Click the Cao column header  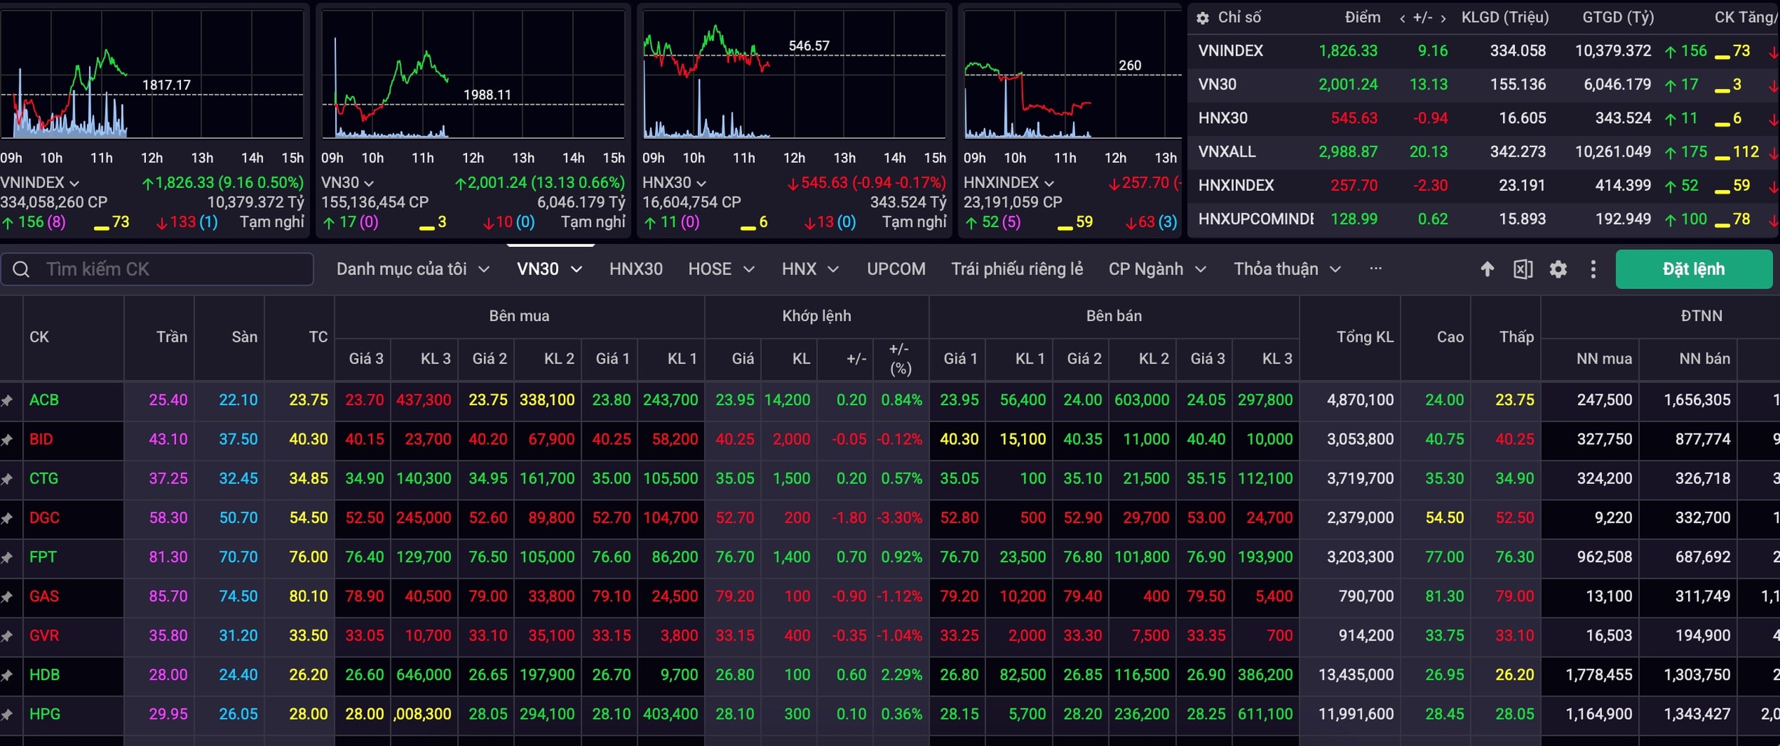(1435, 337)
